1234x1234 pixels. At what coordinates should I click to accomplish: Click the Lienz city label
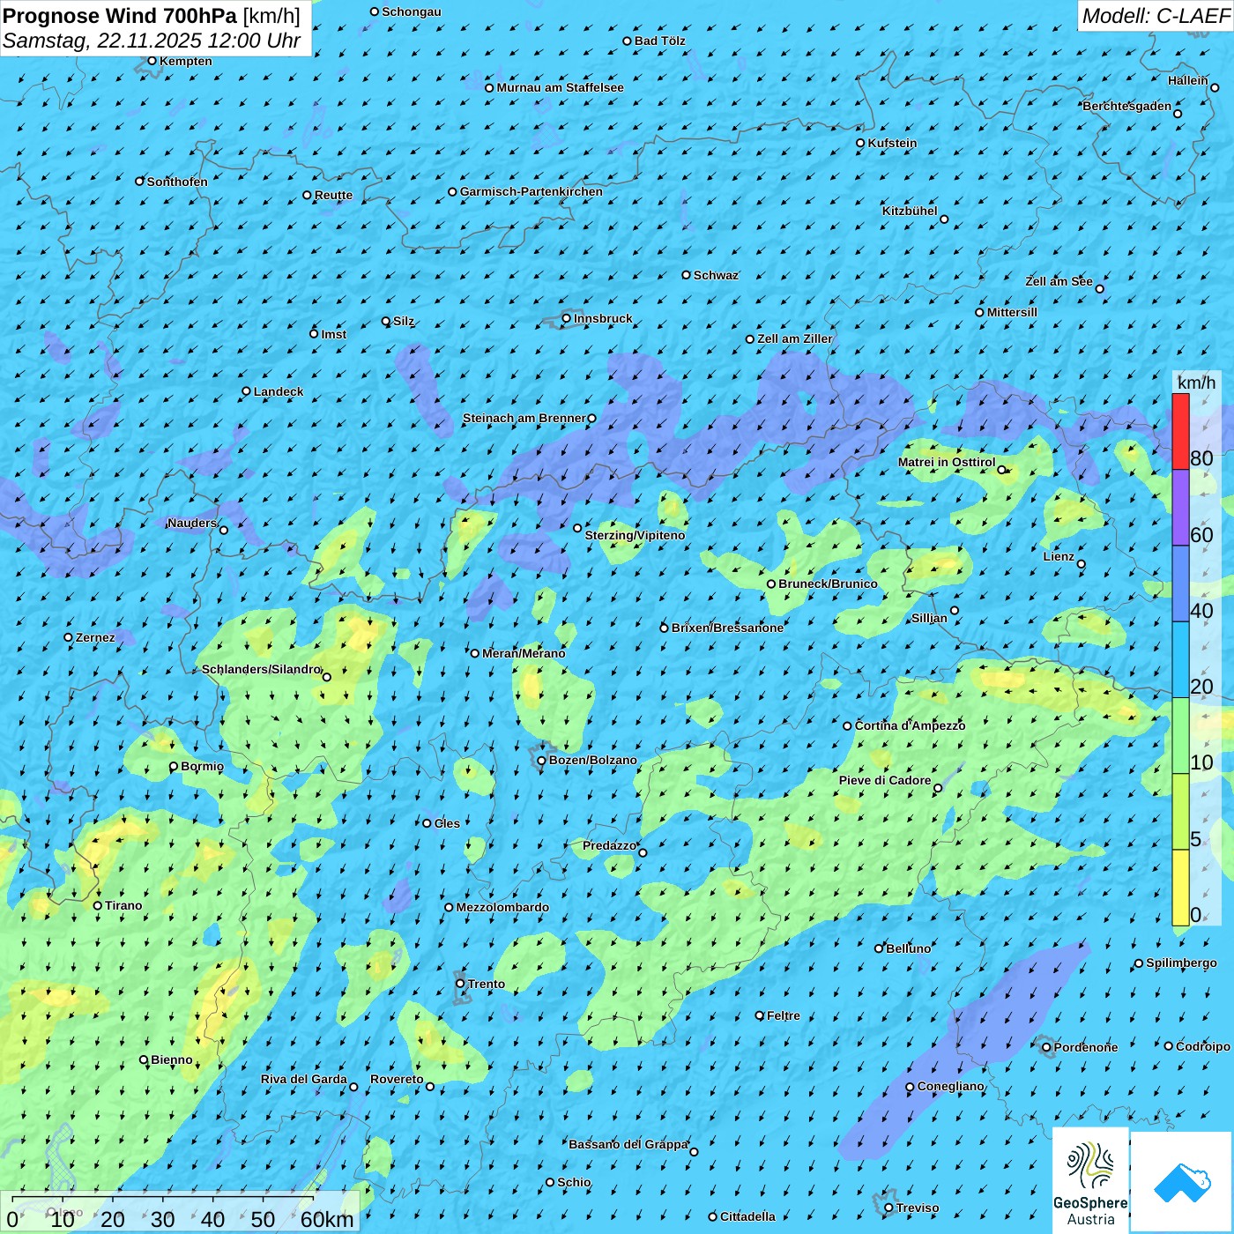(x=1059, y=556)
